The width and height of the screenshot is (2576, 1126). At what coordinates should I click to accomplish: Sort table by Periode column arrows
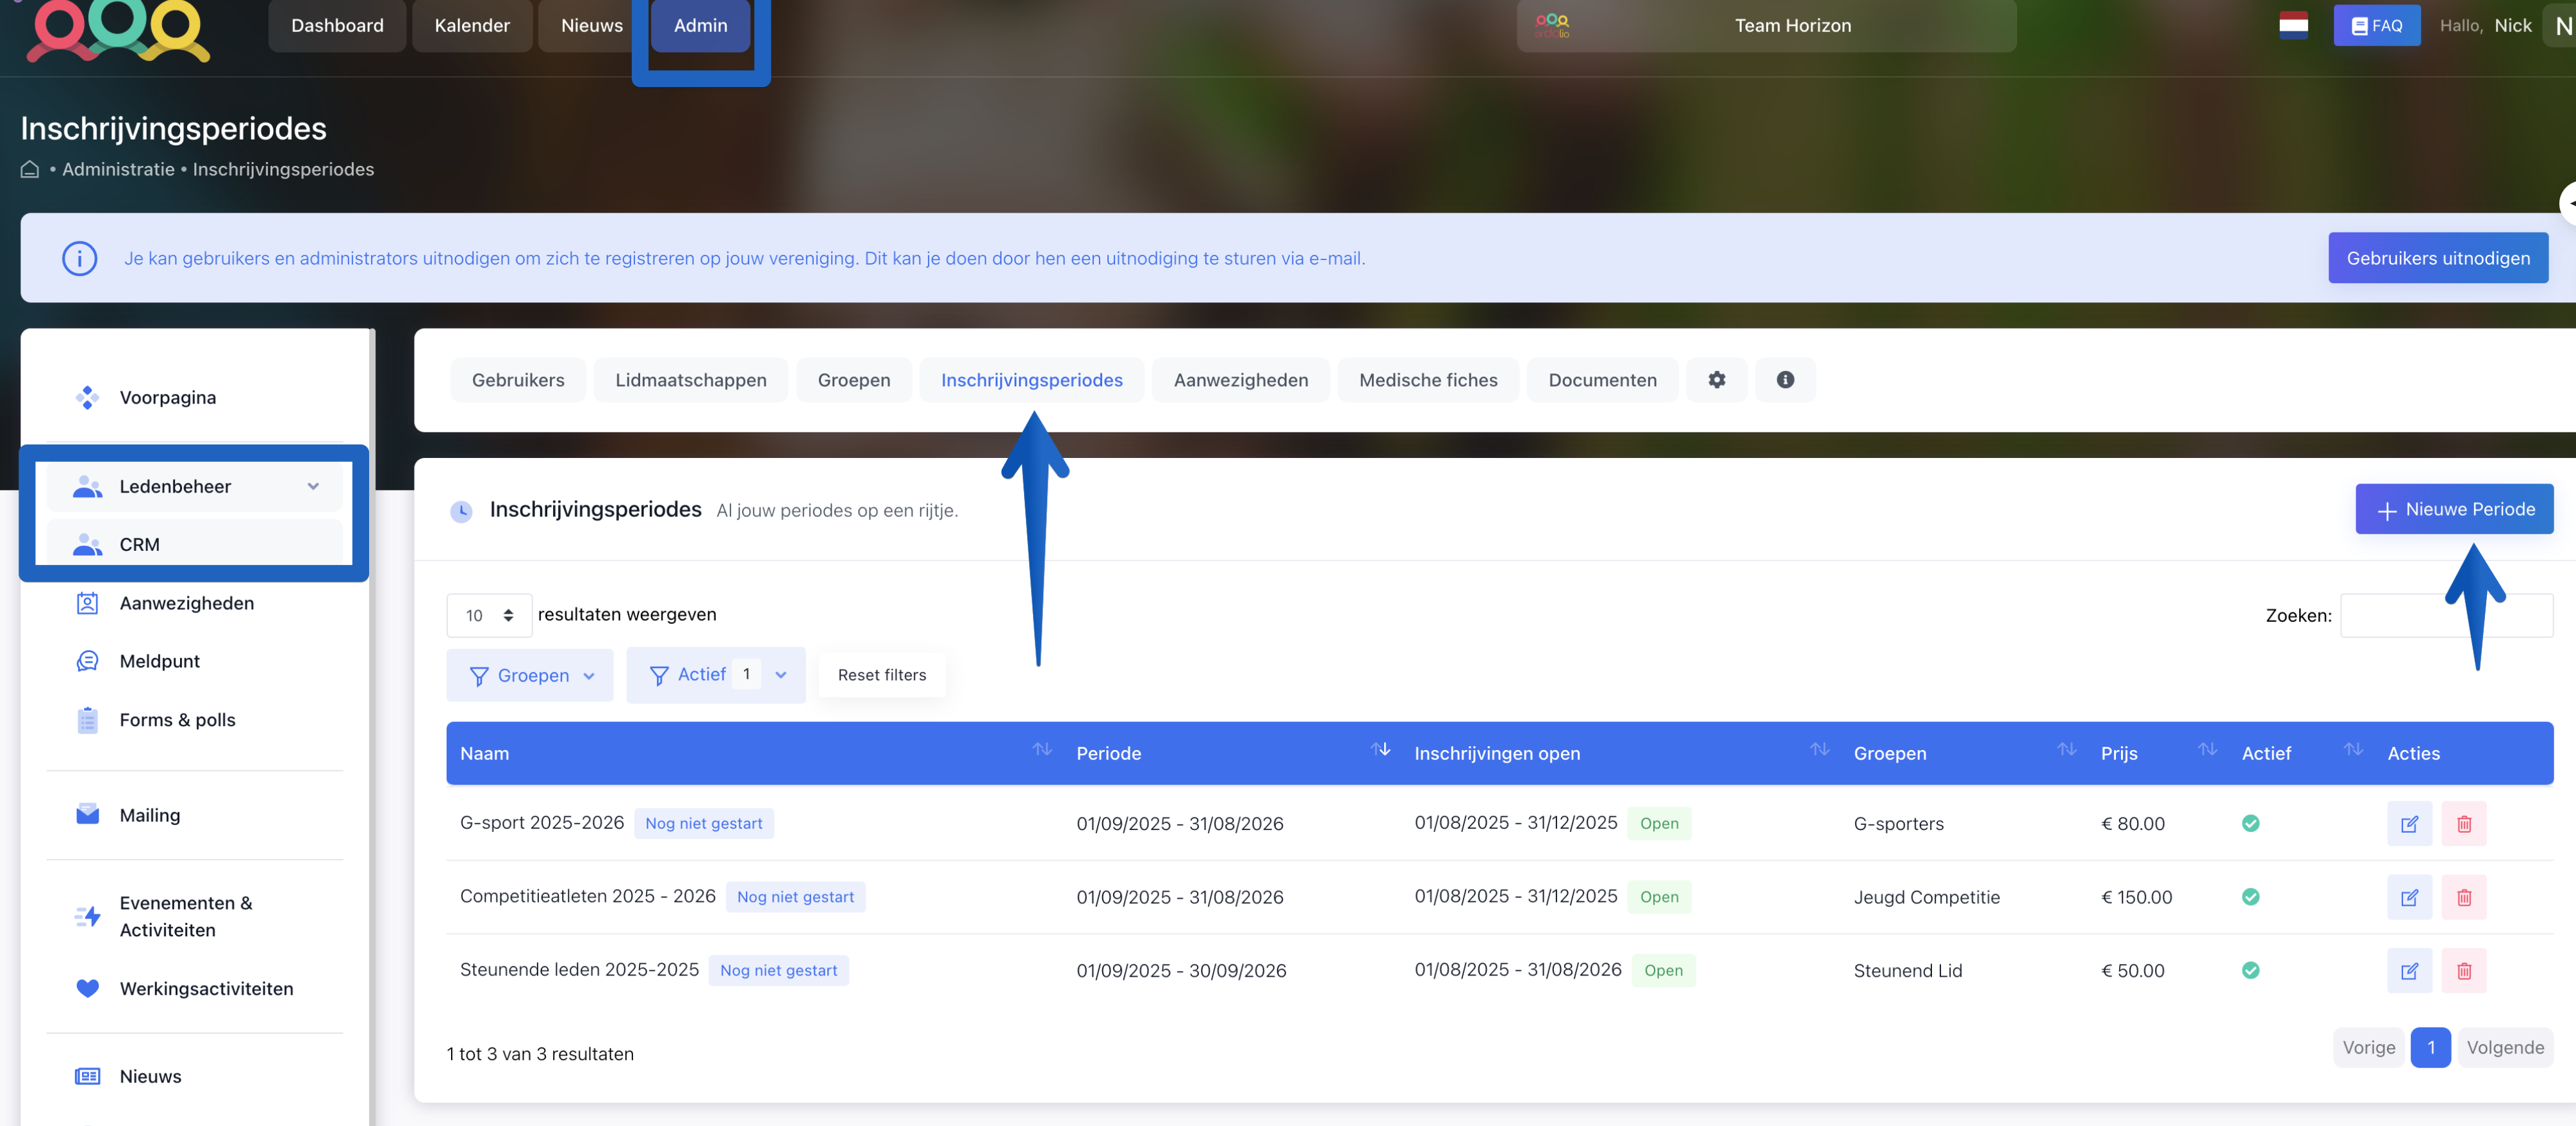(x=1380, y=749)
